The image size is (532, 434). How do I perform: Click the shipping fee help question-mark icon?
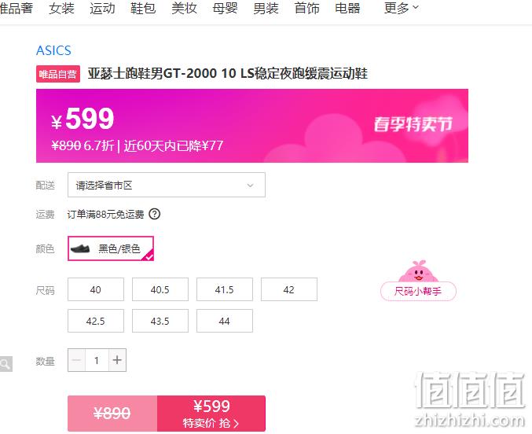click(x=154, y=214)
